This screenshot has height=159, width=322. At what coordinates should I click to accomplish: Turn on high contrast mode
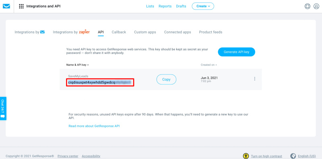point(266,156)
